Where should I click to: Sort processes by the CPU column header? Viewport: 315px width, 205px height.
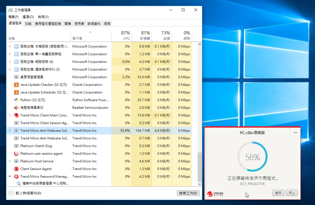pos(125,35)
